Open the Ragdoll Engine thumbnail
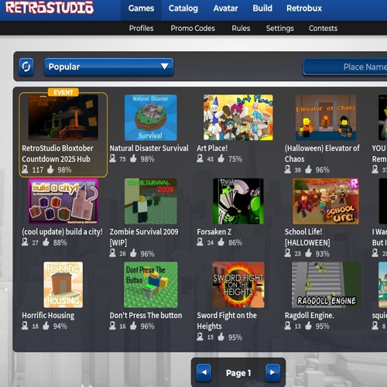387x387 pixels. tap(326, 285)
